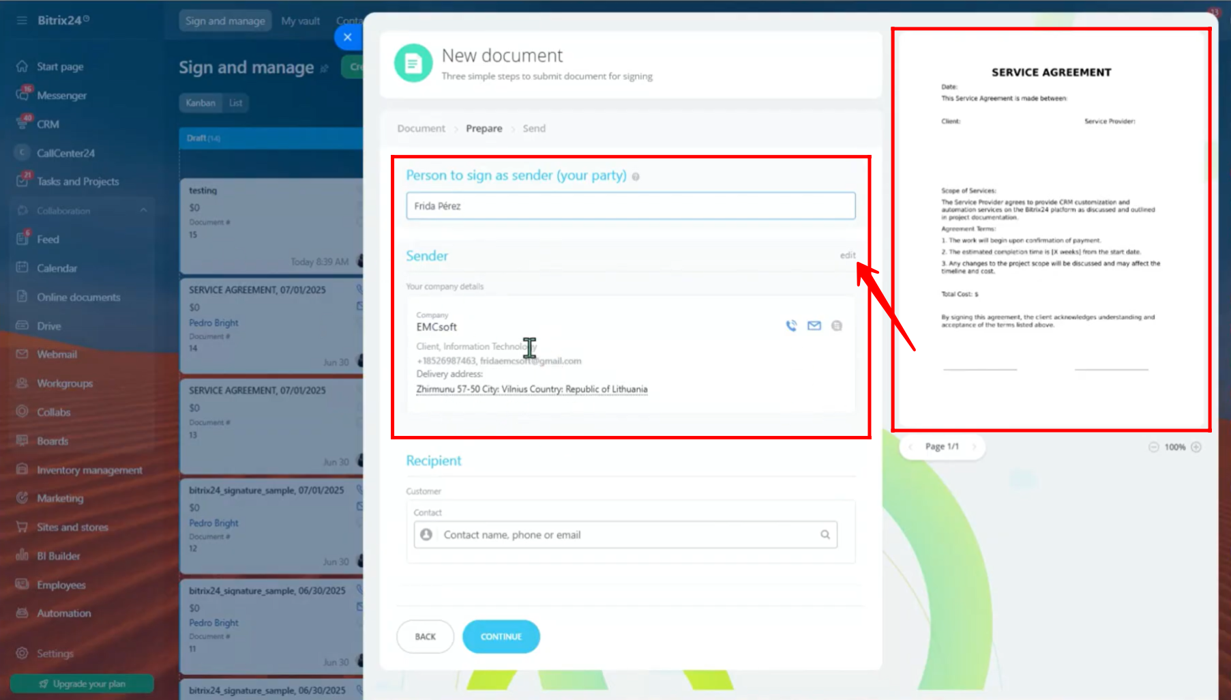Open Feed in sidebar
The height and width of the screenshot is (700, 1231).
pos(48,239)
